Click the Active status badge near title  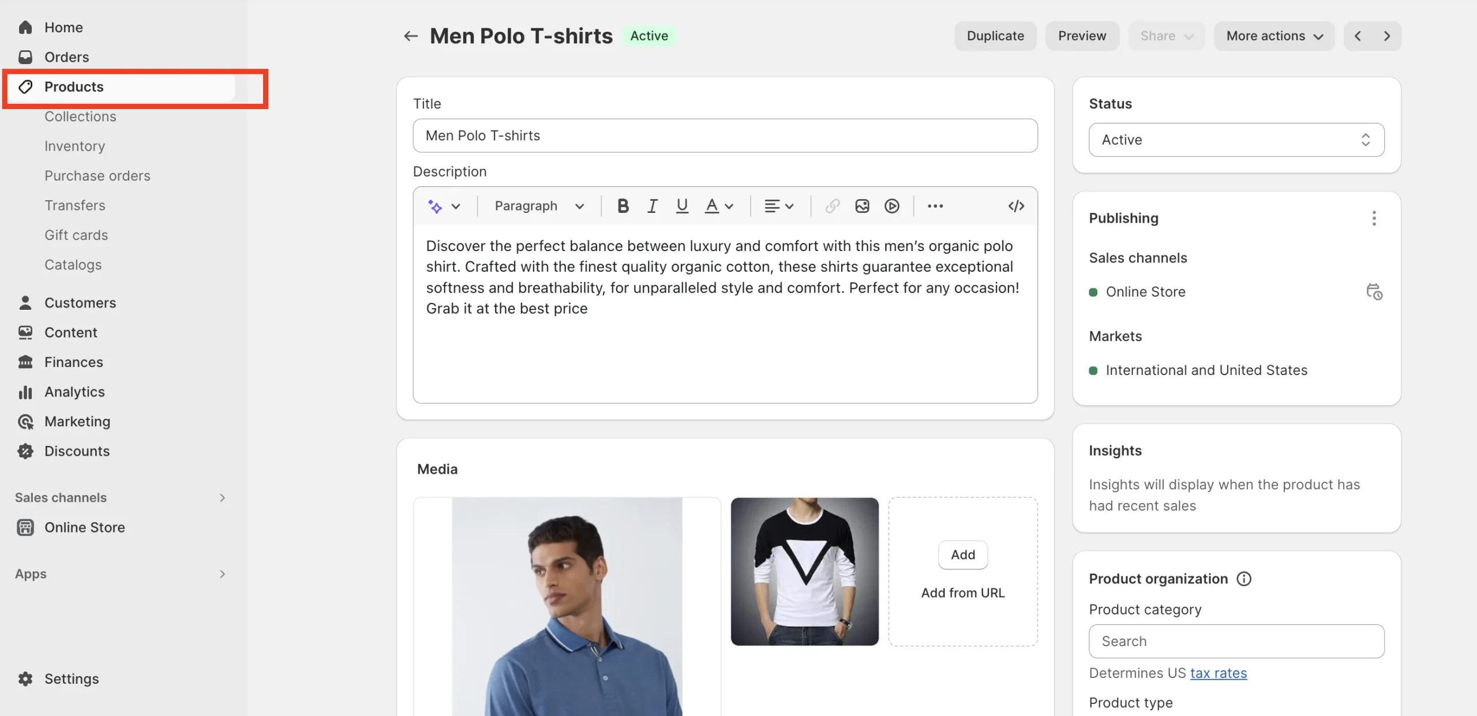pos(649,36)
